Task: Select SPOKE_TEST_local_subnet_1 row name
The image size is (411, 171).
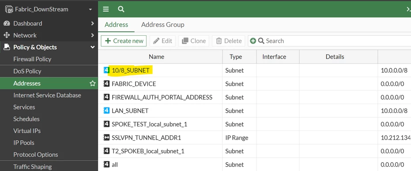Action: point(149,124)
